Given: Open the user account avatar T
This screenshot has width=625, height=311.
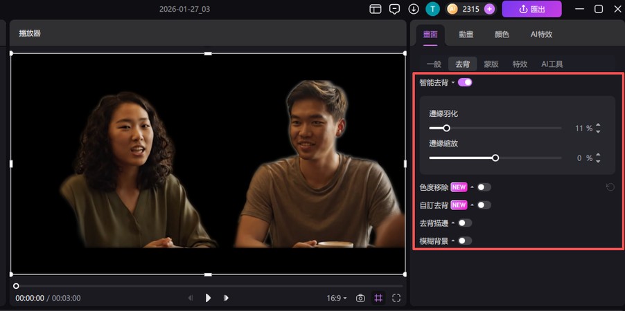Looking at the screenshot, I should point(432,9).
